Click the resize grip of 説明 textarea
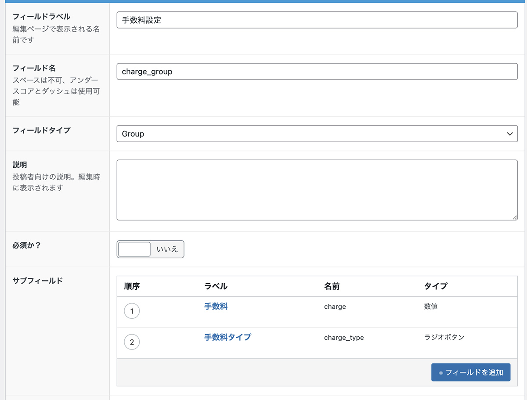Screen dimensions: 527x400 pyautogui.click(x=515, y=217)
